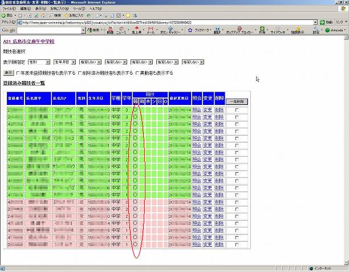Viewport: 349px width, 272px height.
Task: Expand the Google search box dropdown
Action: tap(83, 30)
